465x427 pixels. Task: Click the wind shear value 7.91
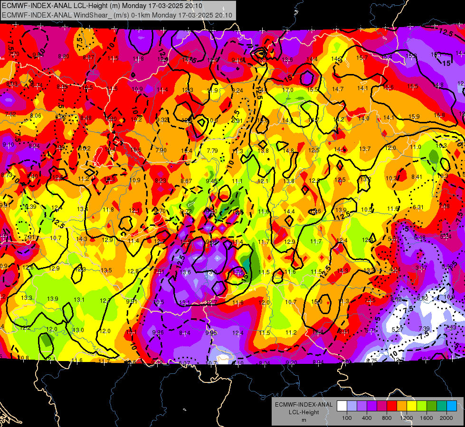tap(29, 237)
